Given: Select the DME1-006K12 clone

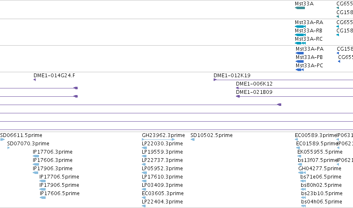Looking at the screenshot, I should point(295,88).
